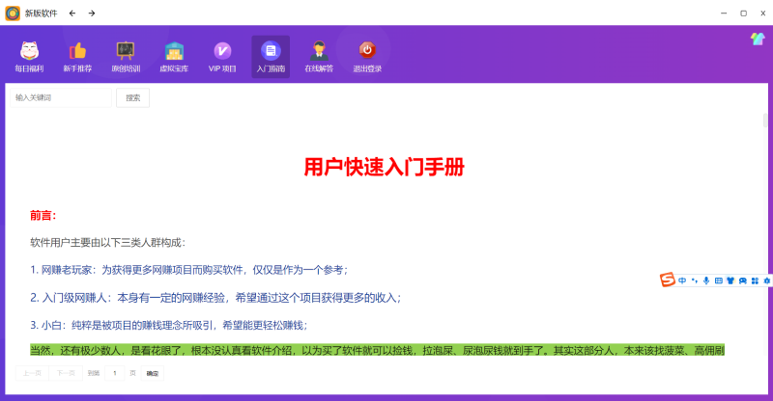Go forward with the right arrow

click(92, 13)
